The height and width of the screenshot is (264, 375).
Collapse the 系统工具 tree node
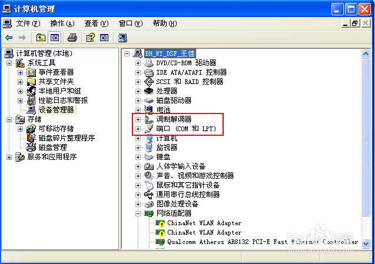(9, 63)
